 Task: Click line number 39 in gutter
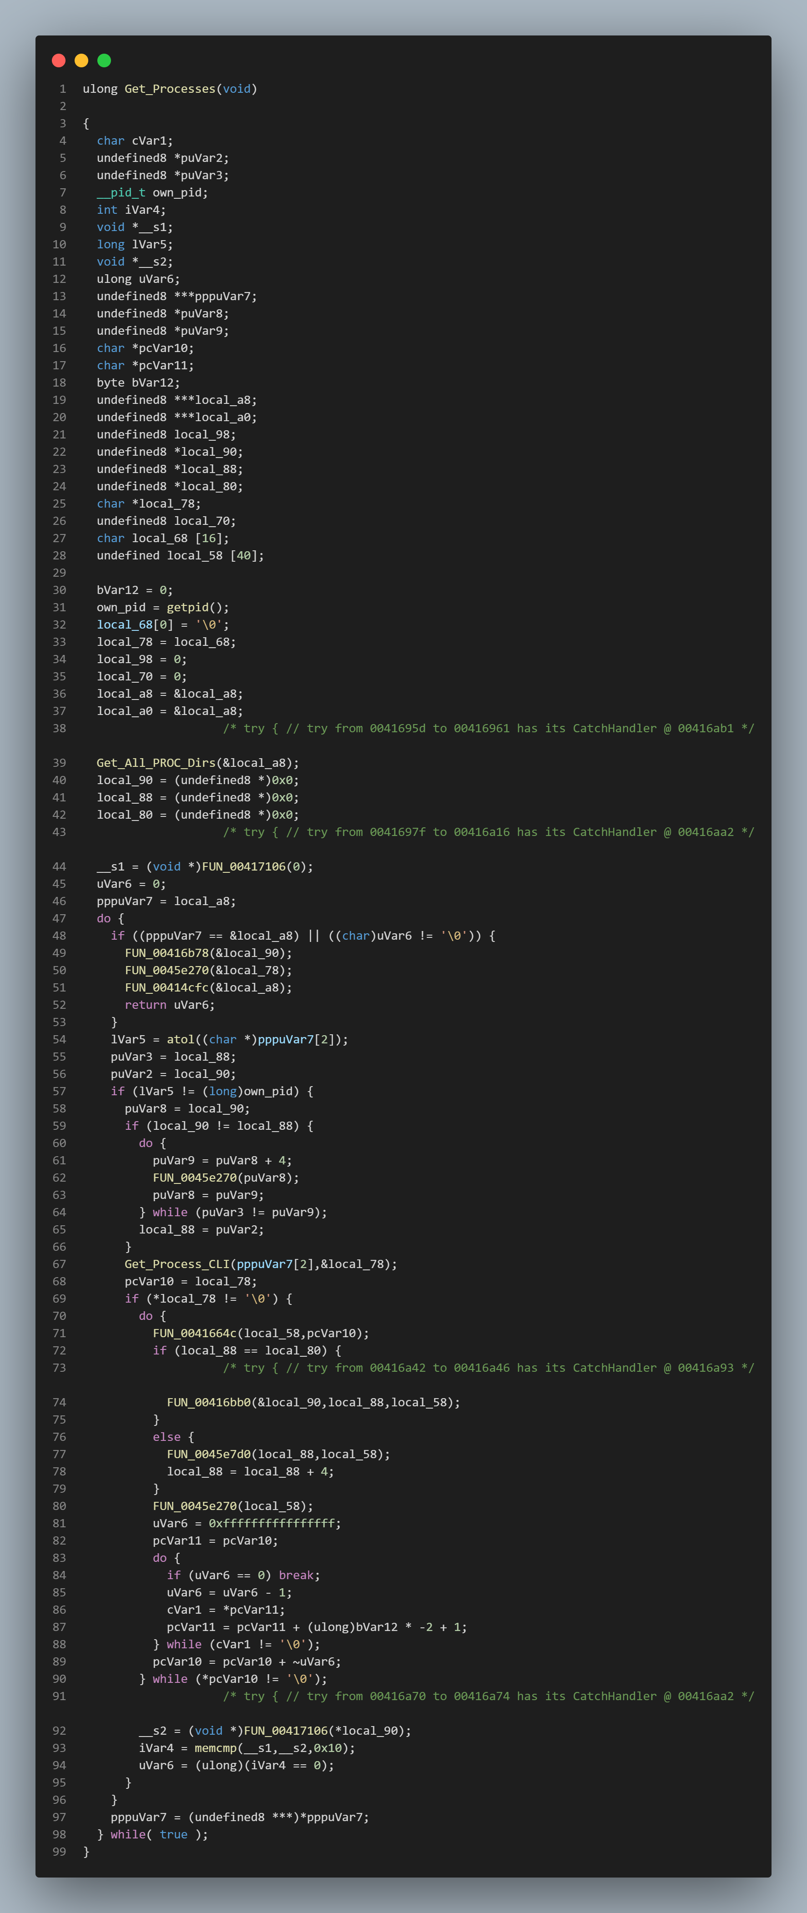point(60,763)
